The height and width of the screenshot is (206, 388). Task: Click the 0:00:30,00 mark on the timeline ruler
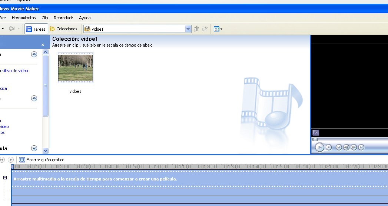point(85,167)
